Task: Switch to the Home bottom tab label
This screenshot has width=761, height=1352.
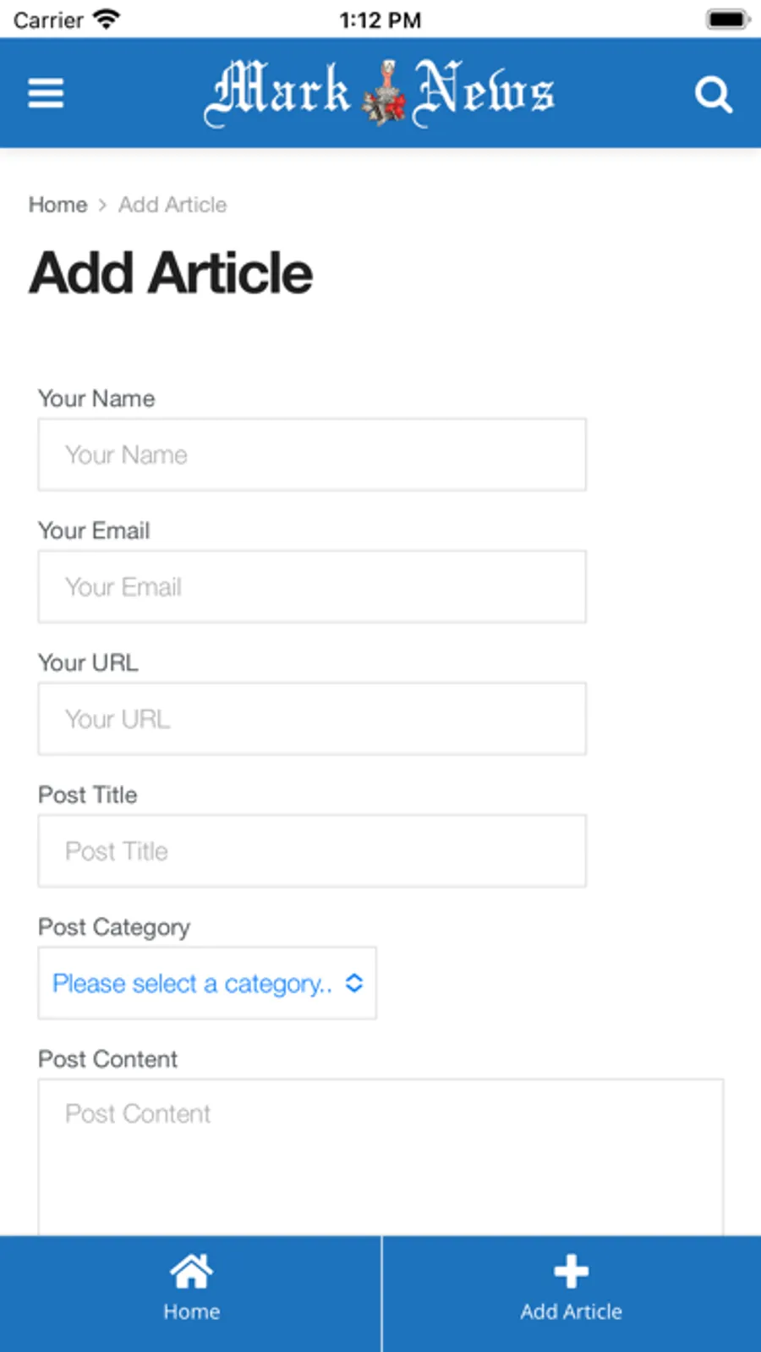Action: [191, 1311]
